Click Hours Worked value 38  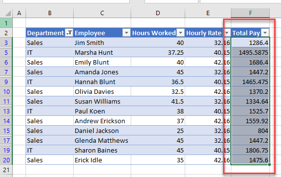(x=158, y=111)
